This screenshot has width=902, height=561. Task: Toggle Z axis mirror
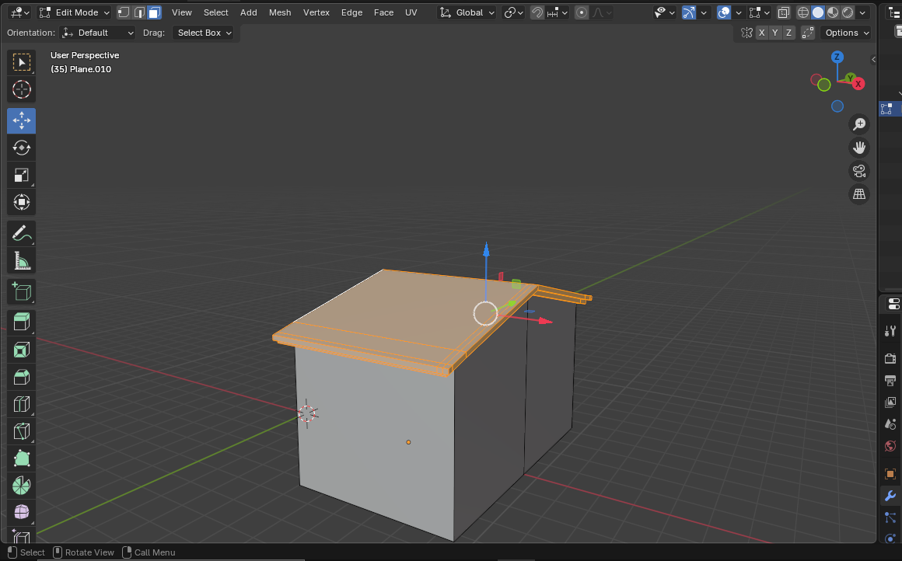coord(788,33)
